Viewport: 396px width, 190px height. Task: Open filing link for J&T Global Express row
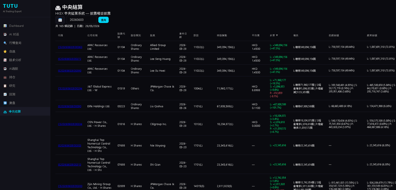pyautogui.click(x=70, y=89)
